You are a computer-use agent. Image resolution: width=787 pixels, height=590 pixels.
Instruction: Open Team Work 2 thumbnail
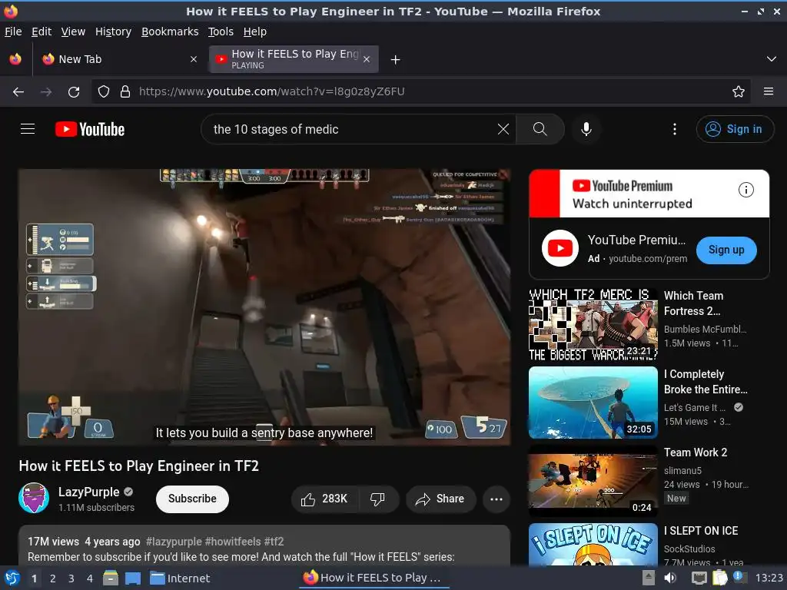click(x=593, y=481)
